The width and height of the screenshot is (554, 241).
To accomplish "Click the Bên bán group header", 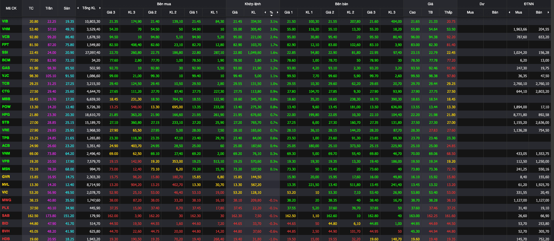I will click(341, 4).
